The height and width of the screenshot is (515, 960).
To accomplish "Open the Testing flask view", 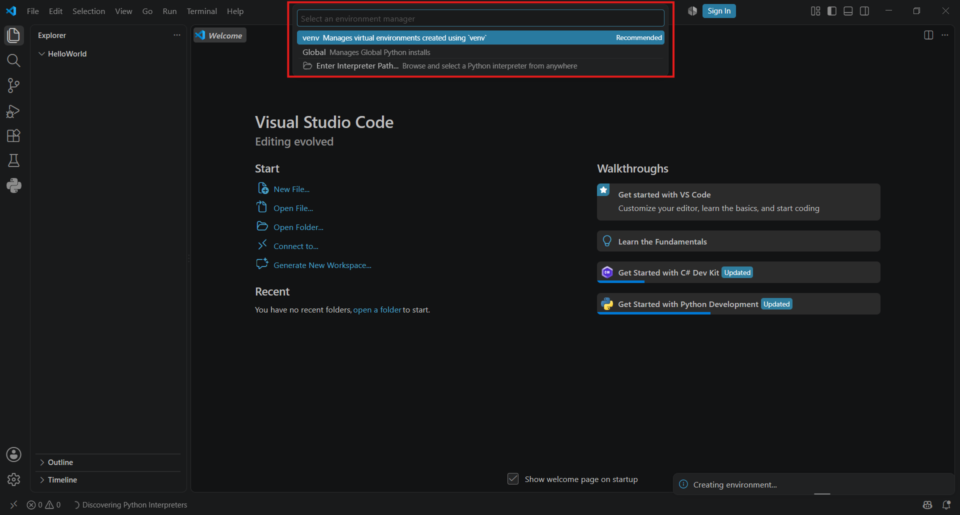I will pyautogui.click(x=14, y=160).
